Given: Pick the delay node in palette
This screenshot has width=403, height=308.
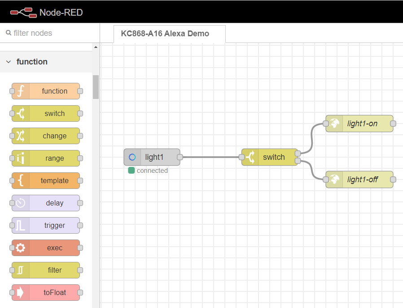Looking at the screenshot, I should pyautogui.click(x=46, y=203).
